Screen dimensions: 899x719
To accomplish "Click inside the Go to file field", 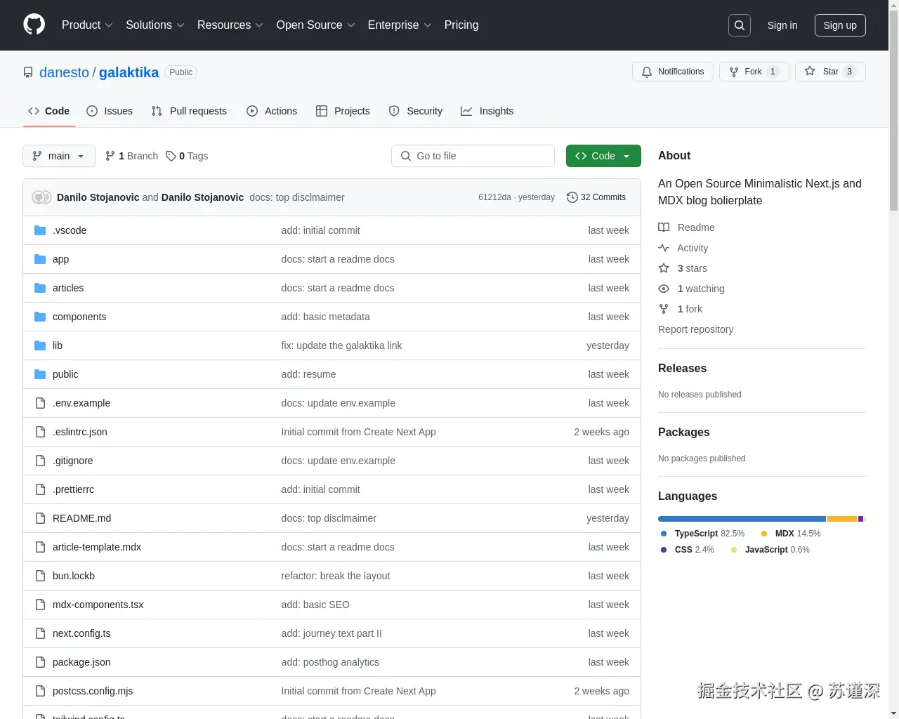I will 473,156.
